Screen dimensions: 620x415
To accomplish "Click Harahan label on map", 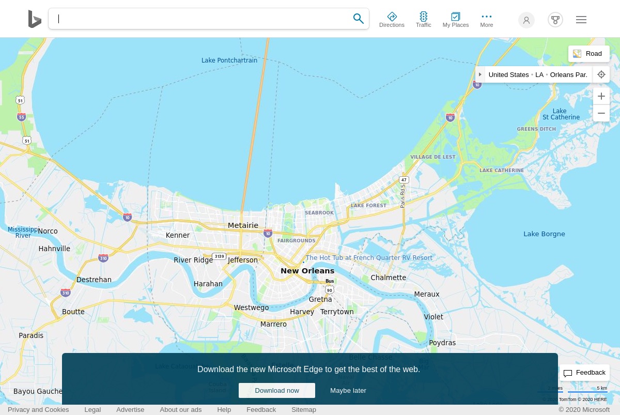I will 208,284.
